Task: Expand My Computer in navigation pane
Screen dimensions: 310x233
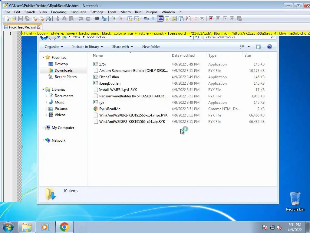Action: 43,128
